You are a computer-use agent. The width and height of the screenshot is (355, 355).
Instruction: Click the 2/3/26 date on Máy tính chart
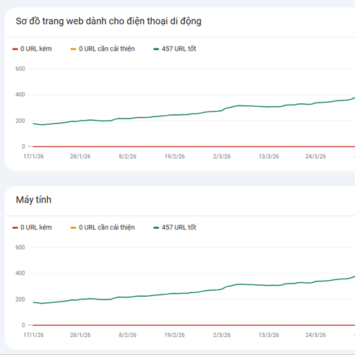[x=222, y=335]
